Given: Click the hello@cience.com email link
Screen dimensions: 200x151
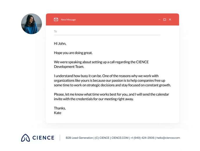Looking at the screenshot, I should [168, 138].
